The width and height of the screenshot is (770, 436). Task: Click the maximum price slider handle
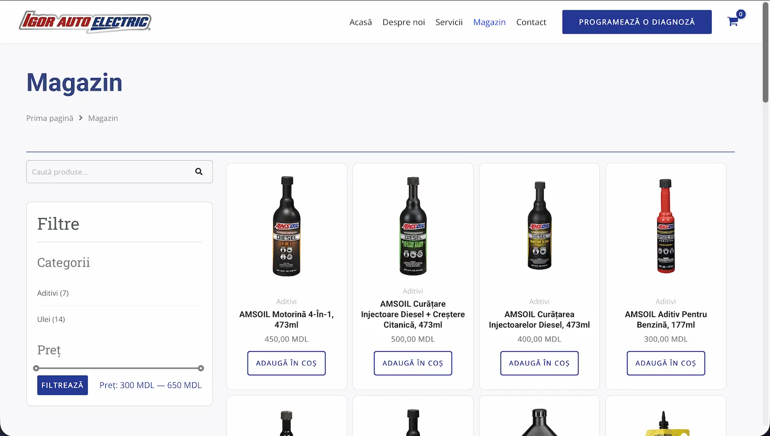click(201, 368)
